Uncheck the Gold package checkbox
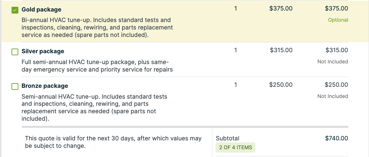Viewport: 369px width, 157px height. click(x=15, y=10)
